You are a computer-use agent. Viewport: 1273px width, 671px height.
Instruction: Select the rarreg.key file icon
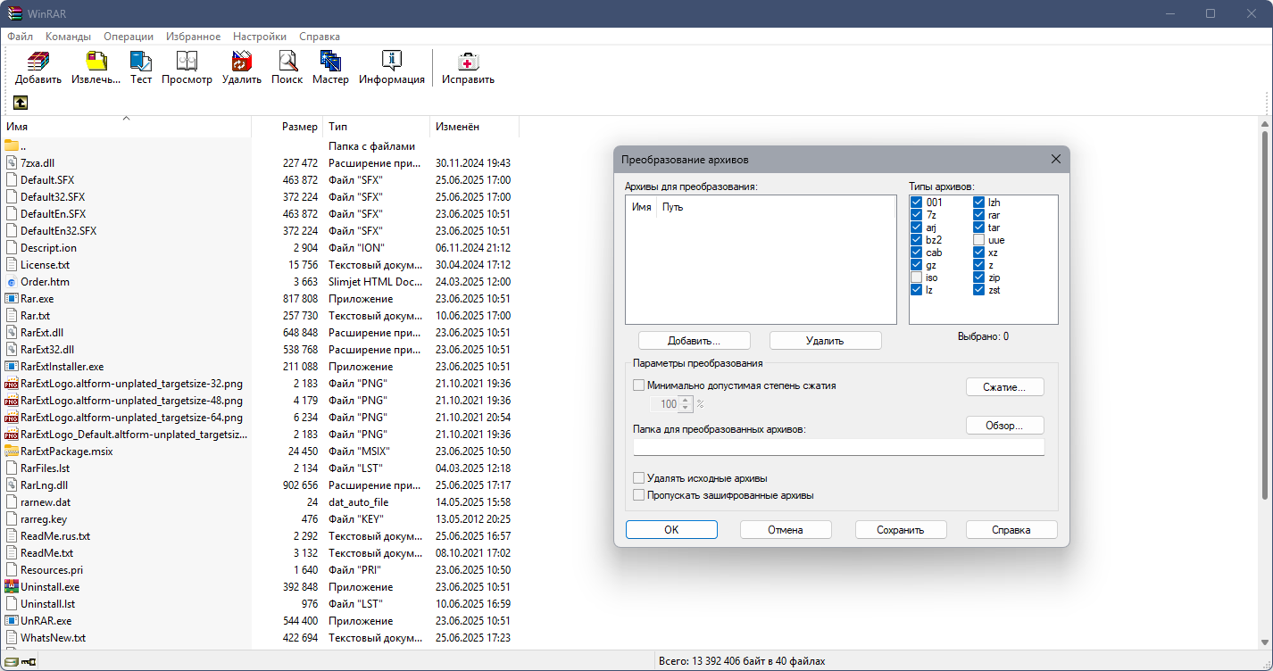pyautogui.click(x=12, y=518)
